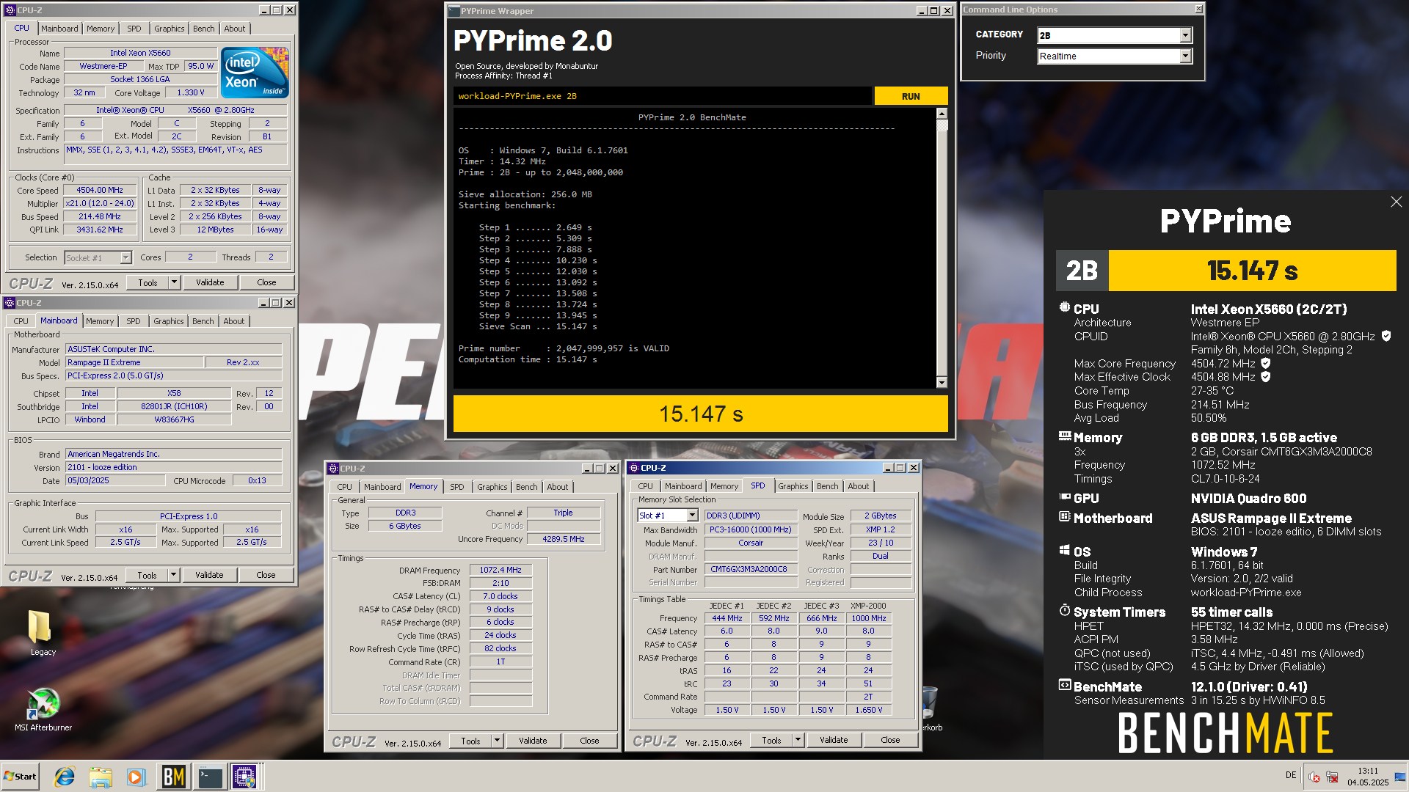Click Max Effective Clock verified shield
Image resolution: width=1409 pixels, height=792 pixels.
1266,376
